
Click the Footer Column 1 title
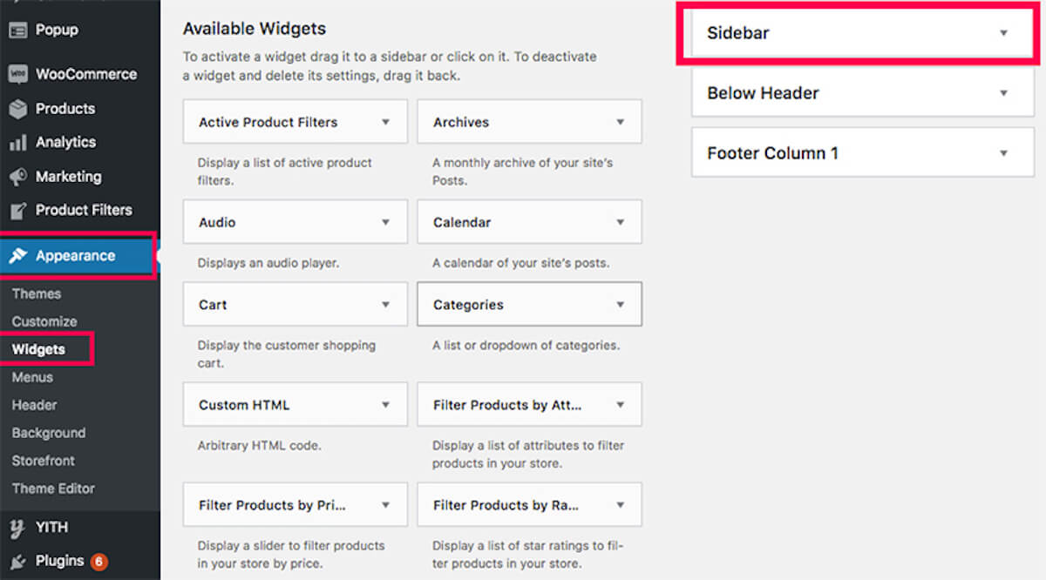(773, 153)
